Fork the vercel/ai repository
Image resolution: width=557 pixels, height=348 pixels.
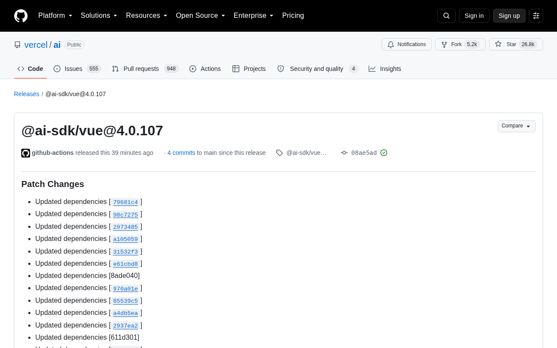point(460,44)
